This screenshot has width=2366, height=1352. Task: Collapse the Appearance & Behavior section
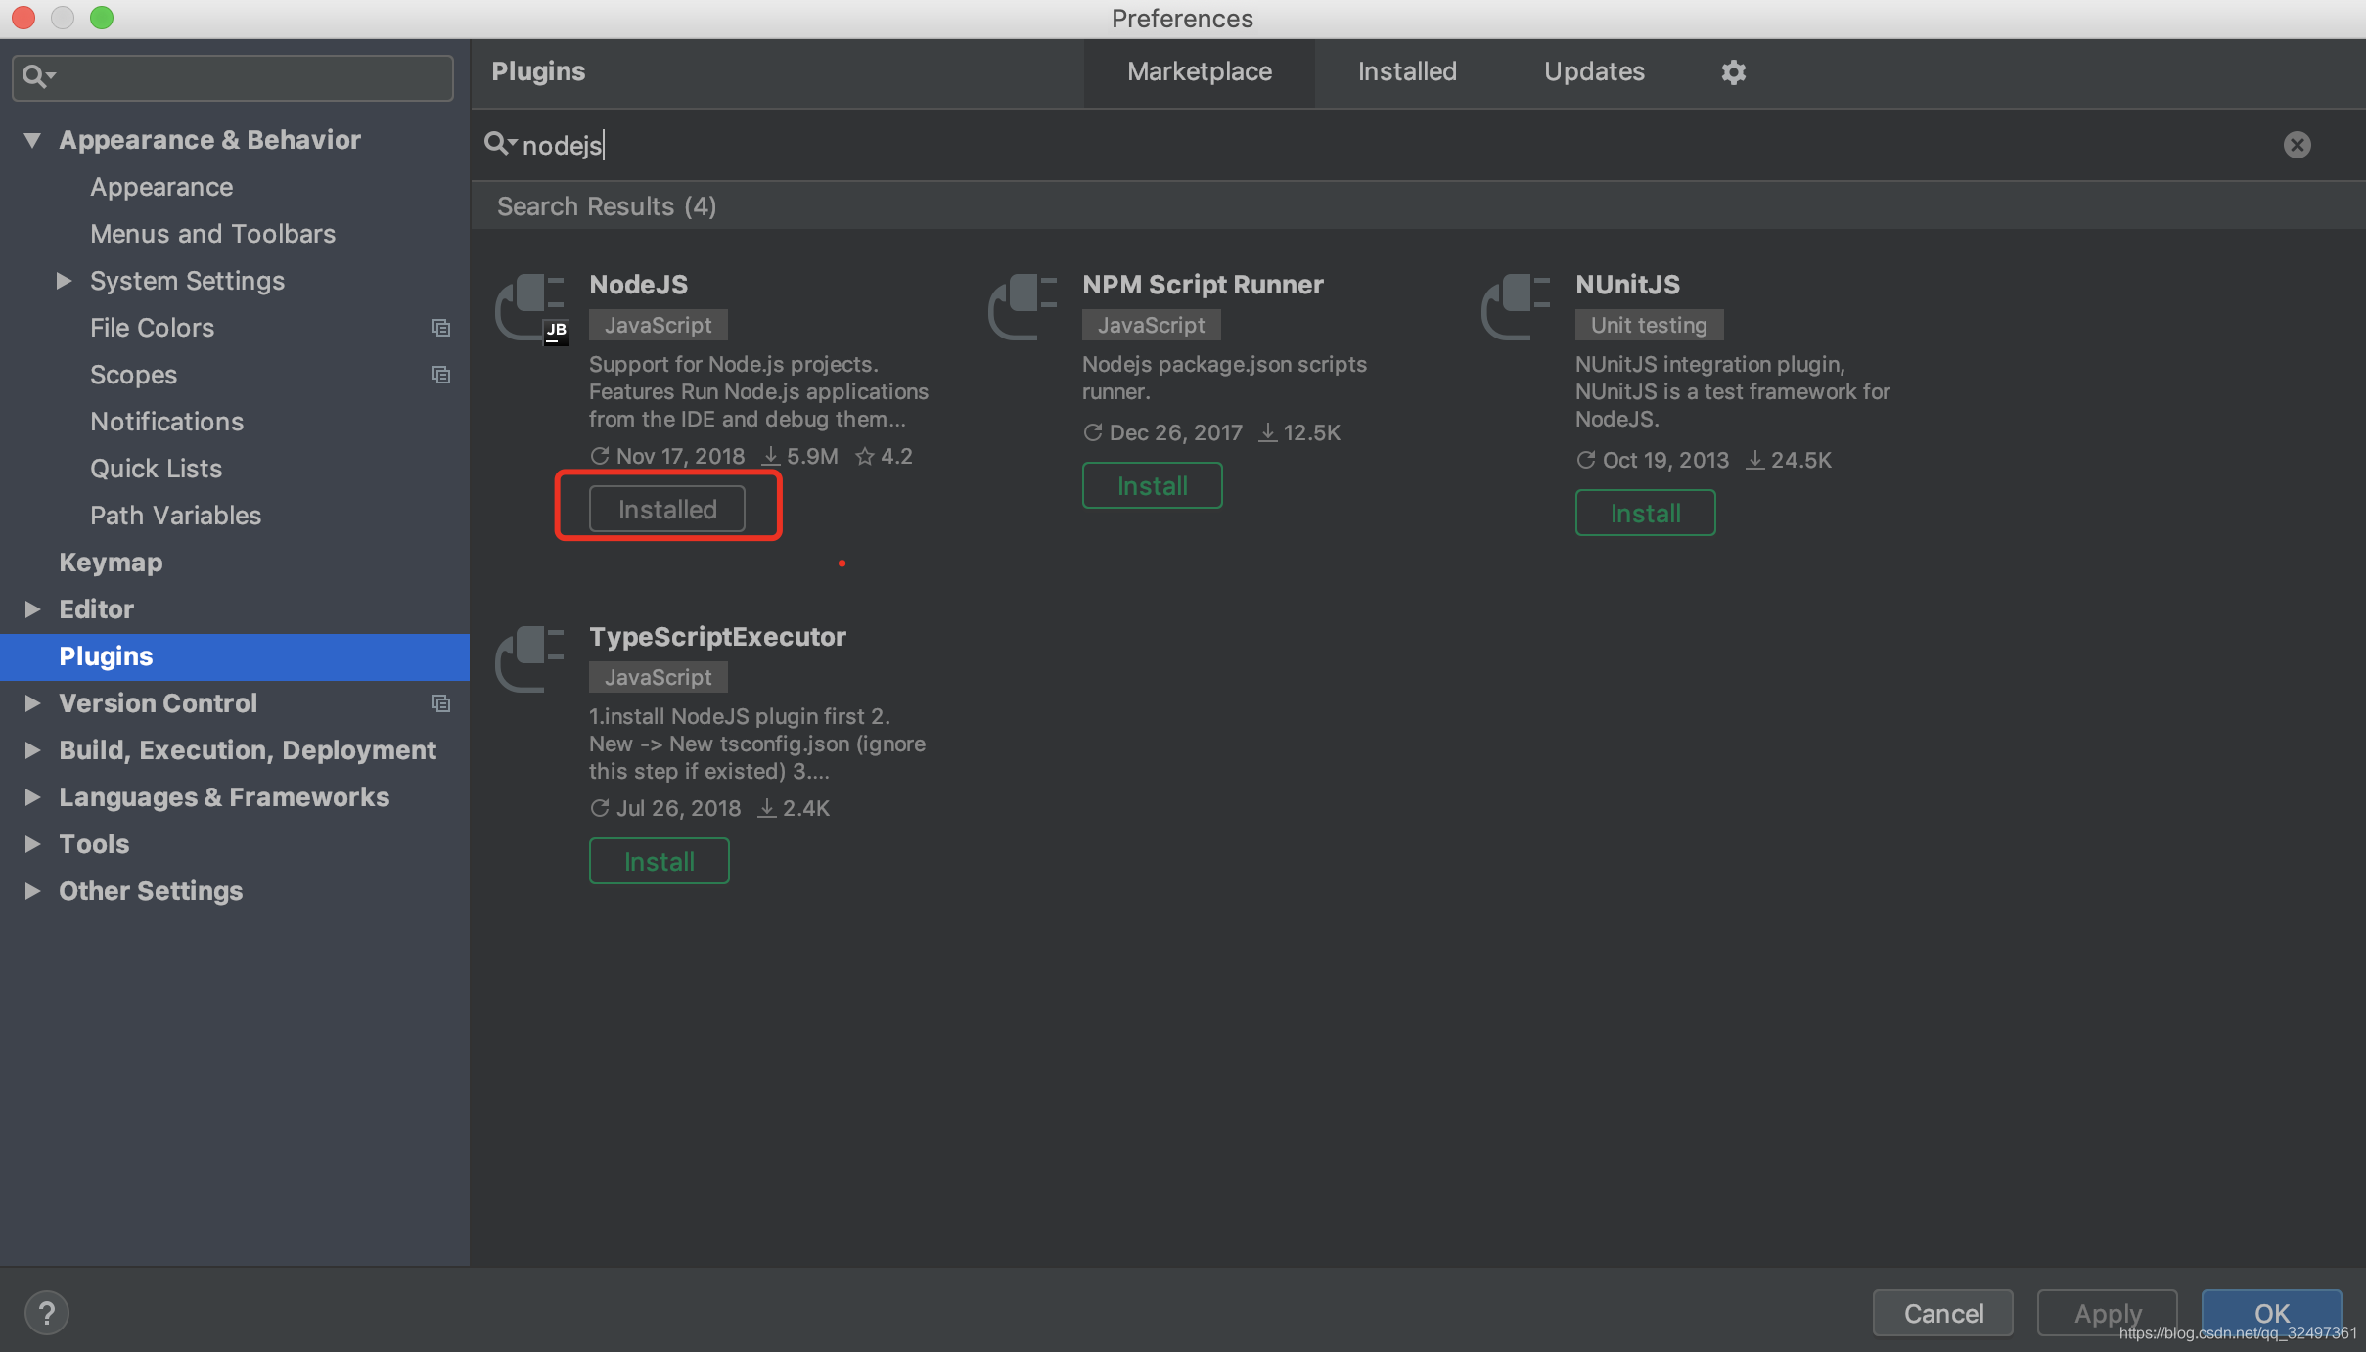(32, 140)
